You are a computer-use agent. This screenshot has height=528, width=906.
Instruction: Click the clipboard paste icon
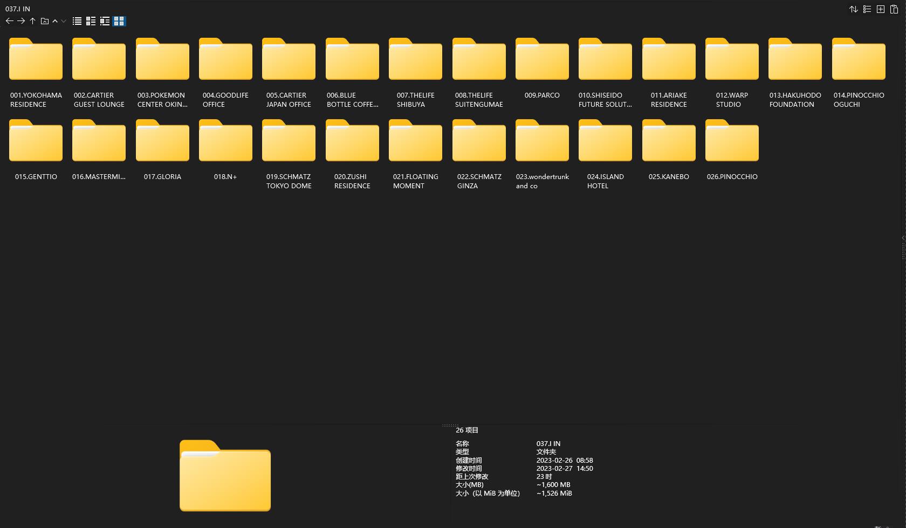pyautogui.click(x=894, y=9)
